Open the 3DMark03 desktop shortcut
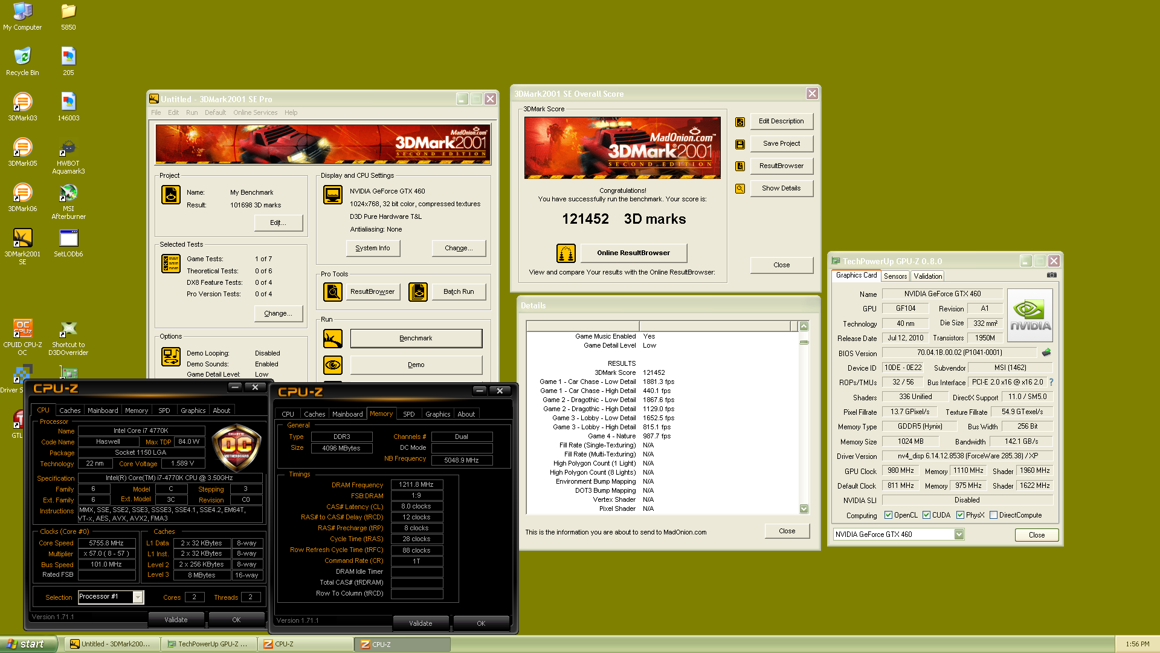 [22, 106]
